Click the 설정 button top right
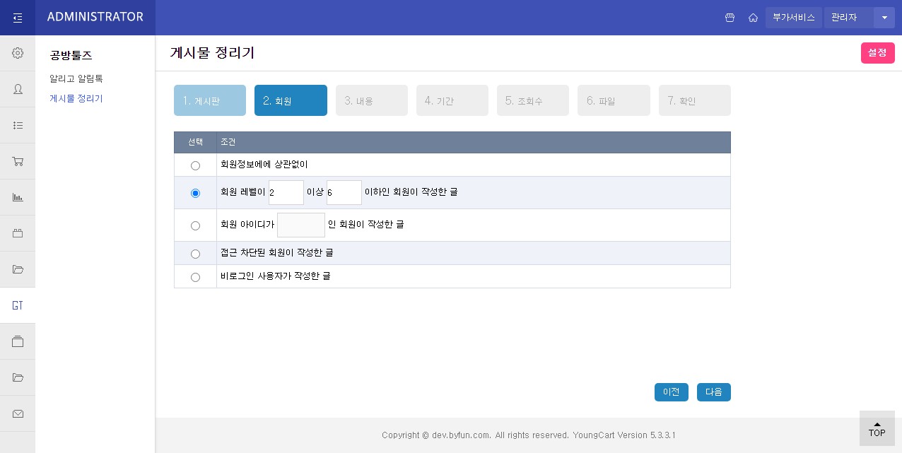 click(x=877, y=53)
